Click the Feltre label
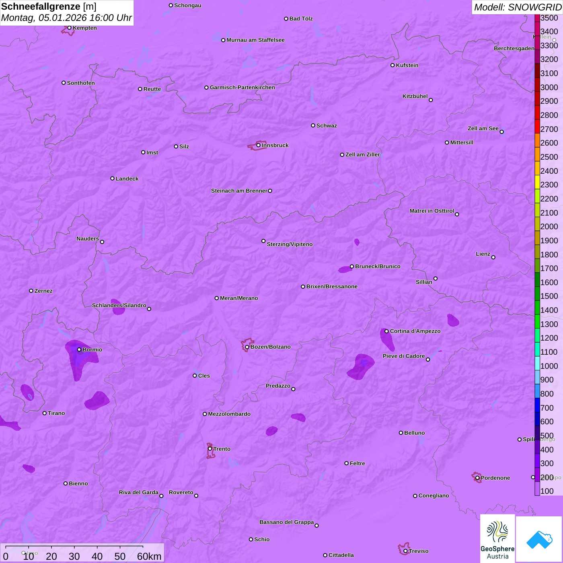 click(358, 463)
